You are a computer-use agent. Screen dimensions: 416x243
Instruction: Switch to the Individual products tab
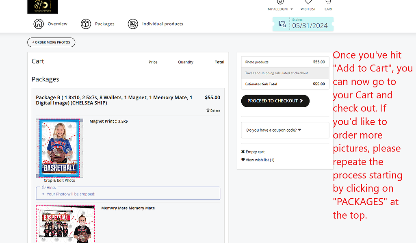click(156, 24)
